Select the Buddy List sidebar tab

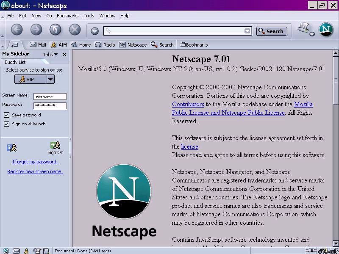coord(15,62)
